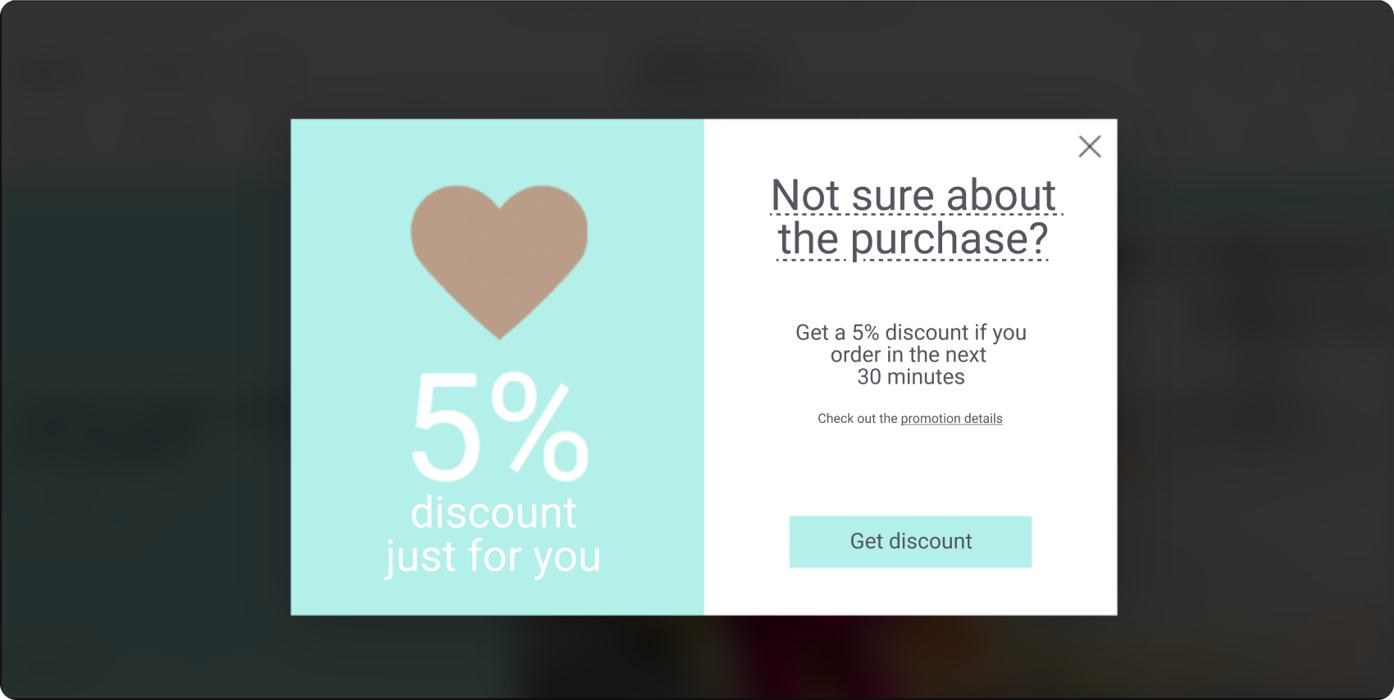
Task: Click the "Not sure about" heading line
Action: (x=913, y=195)
